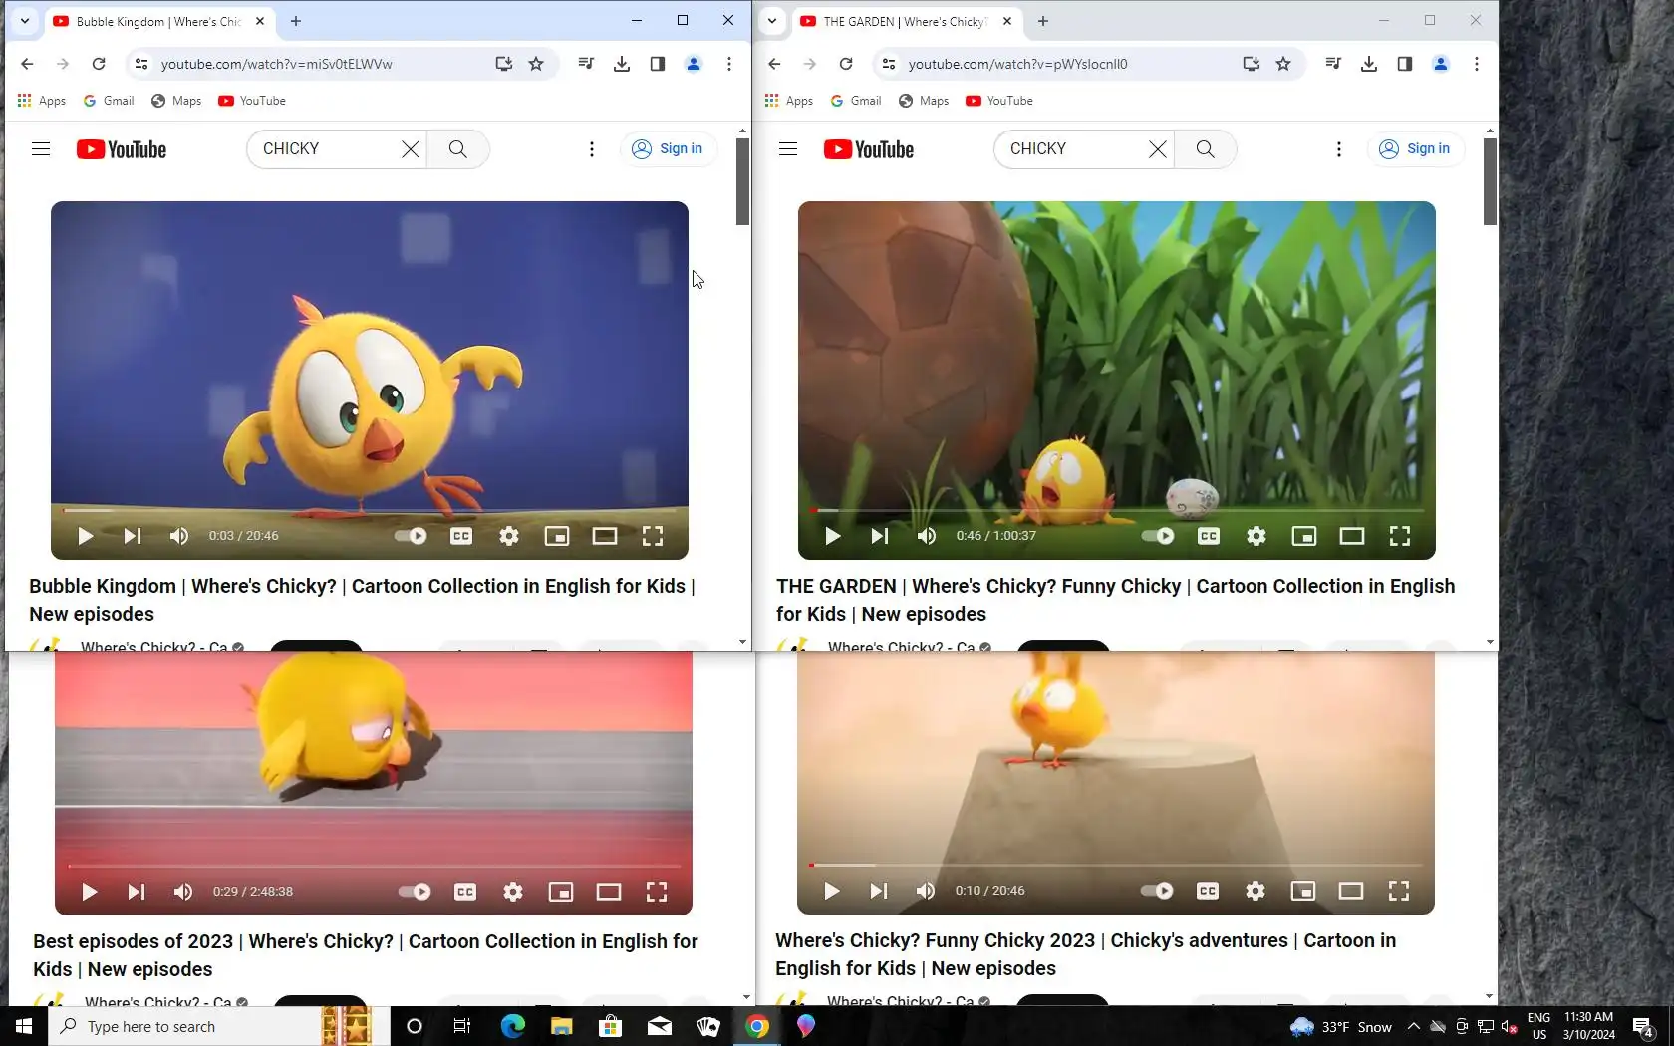The height and width of the screenshot is (1046, 1674).
Task: Enable theater mode for Funny Chicky 2023 video
Action: pos(1351,891)
